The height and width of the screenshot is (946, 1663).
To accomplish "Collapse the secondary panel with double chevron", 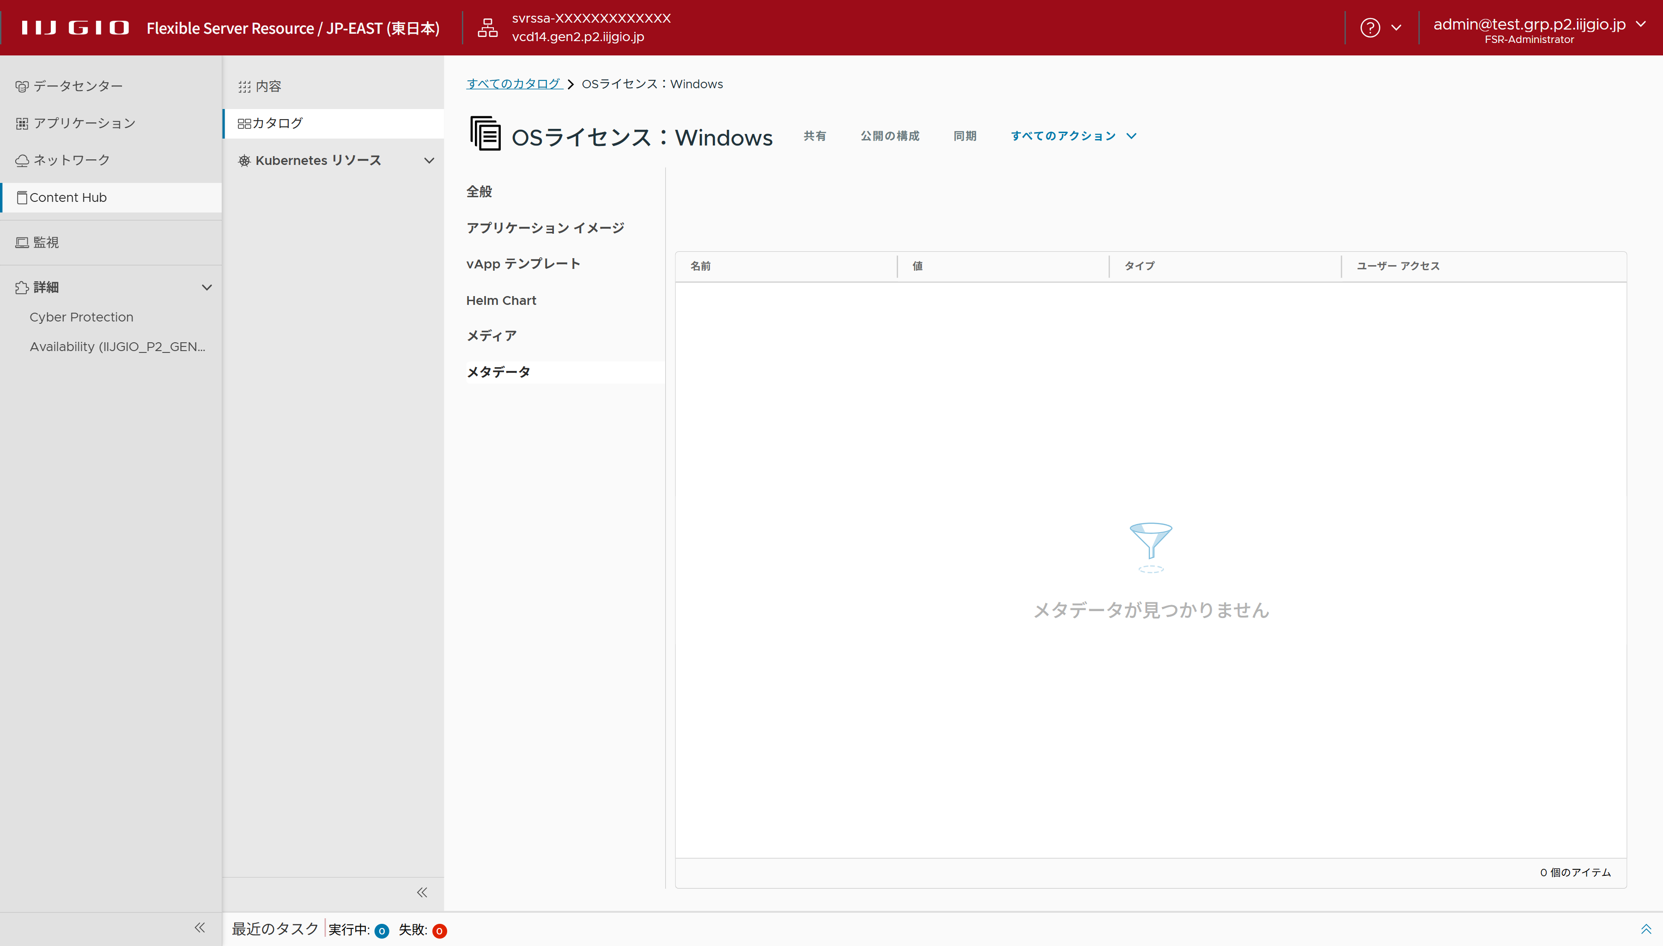I will point(422,892).
